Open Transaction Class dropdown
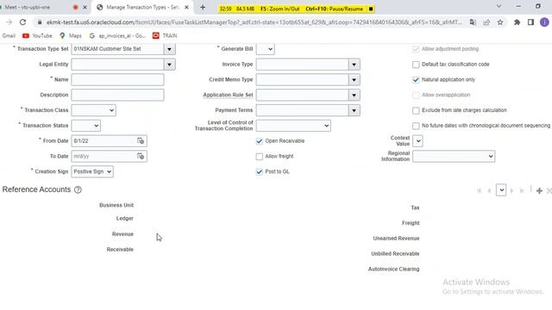The height and width of the screenshot is (310, 552). pos(93,110)
